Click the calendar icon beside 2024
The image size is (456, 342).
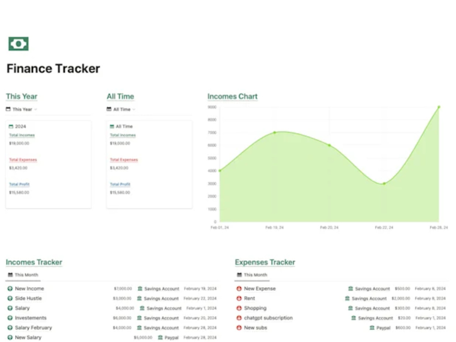click(x=11, y=126)
